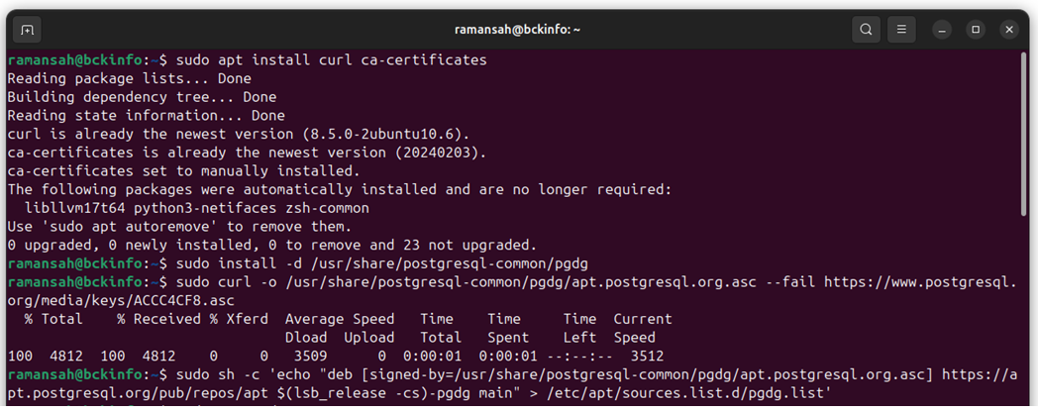Click 'no longer required' packages notice line
This screenshot has height=413, width=1038.
coord(340,190)
